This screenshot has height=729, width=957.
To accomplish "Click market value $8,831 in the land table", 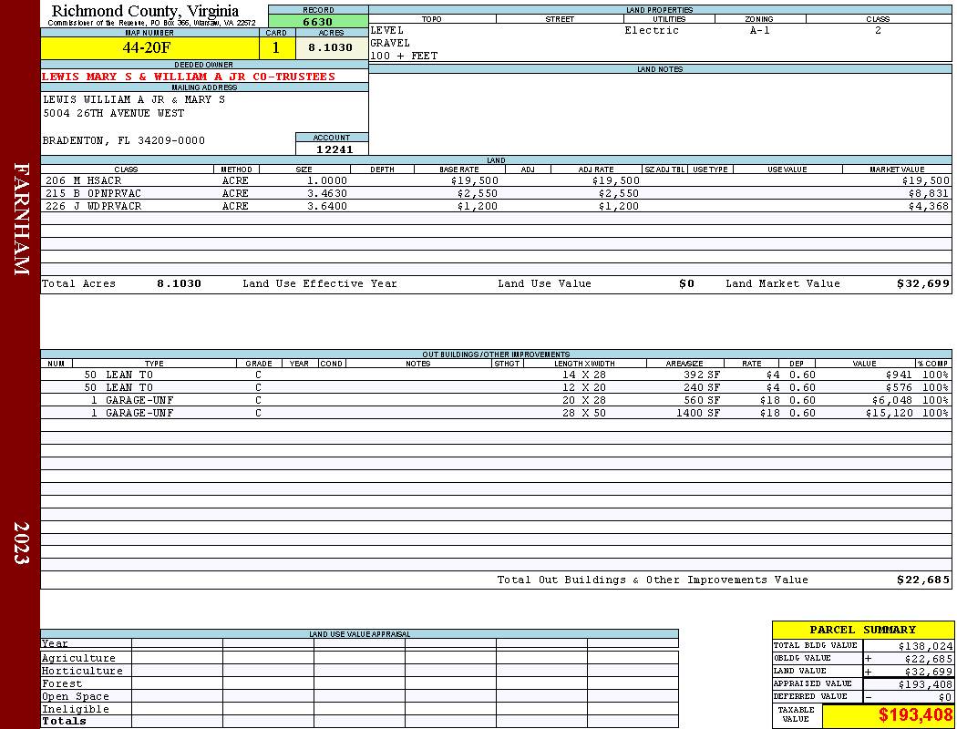I will pos(929,193).
